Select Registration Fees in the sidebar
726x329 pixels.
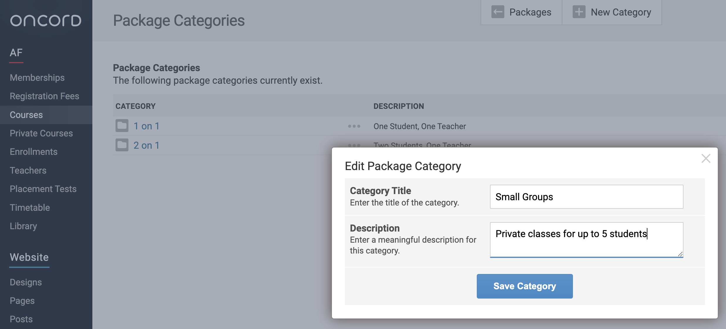45,96
